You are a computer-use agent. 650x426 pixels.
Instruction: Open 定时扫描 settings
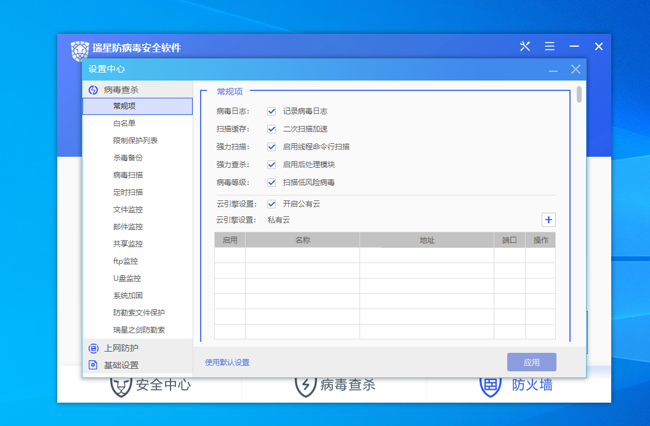pyautogui.click(x=138, y=192)
